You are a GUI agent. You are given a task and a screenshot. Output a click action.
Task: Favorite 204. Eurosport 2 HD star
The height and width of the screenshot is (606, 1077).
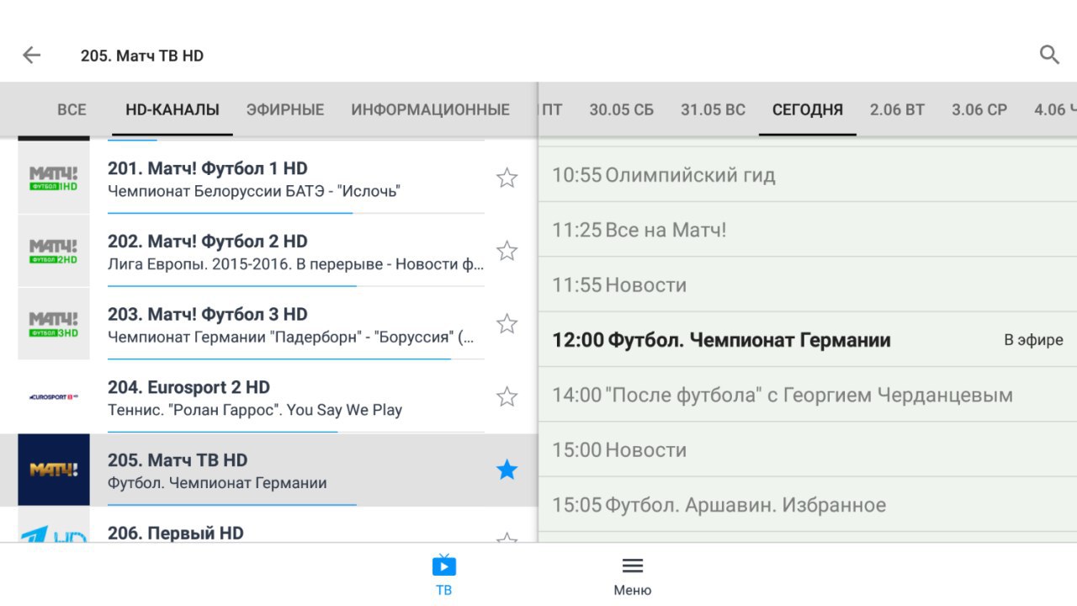(x=507, y=396)
